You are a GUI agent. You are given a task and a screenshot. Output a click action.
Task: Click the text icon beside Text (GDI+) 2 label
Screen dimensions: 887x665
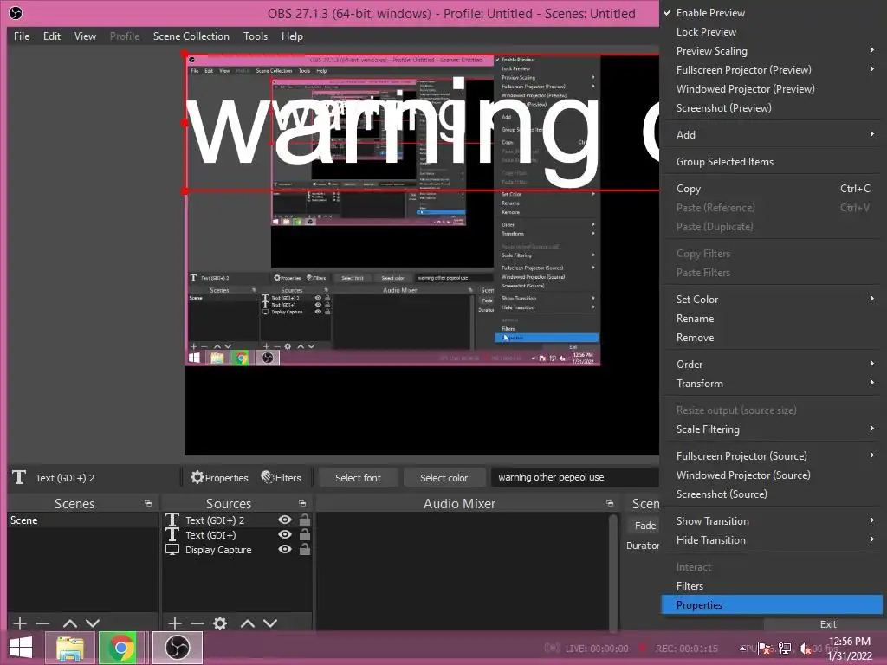pyautogui.click(x=19, y=477)
